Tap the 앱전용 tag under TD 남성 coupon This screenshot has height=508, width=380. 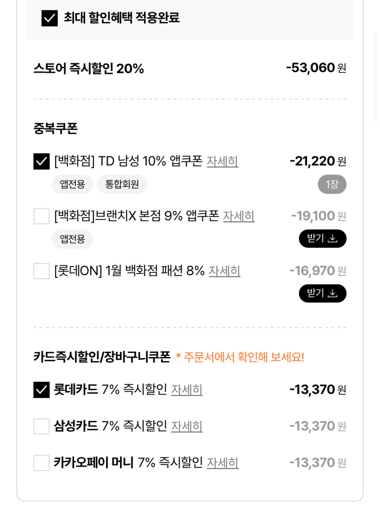[x=73, y=184]
